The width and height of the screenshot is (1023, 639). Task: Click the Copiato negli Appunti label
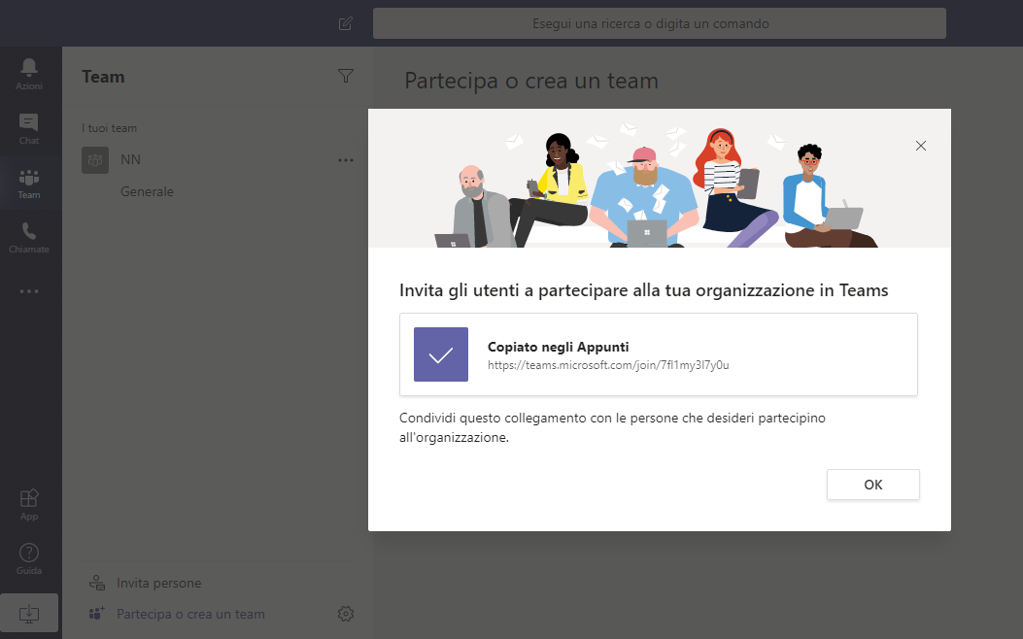(x=558, y=347)
